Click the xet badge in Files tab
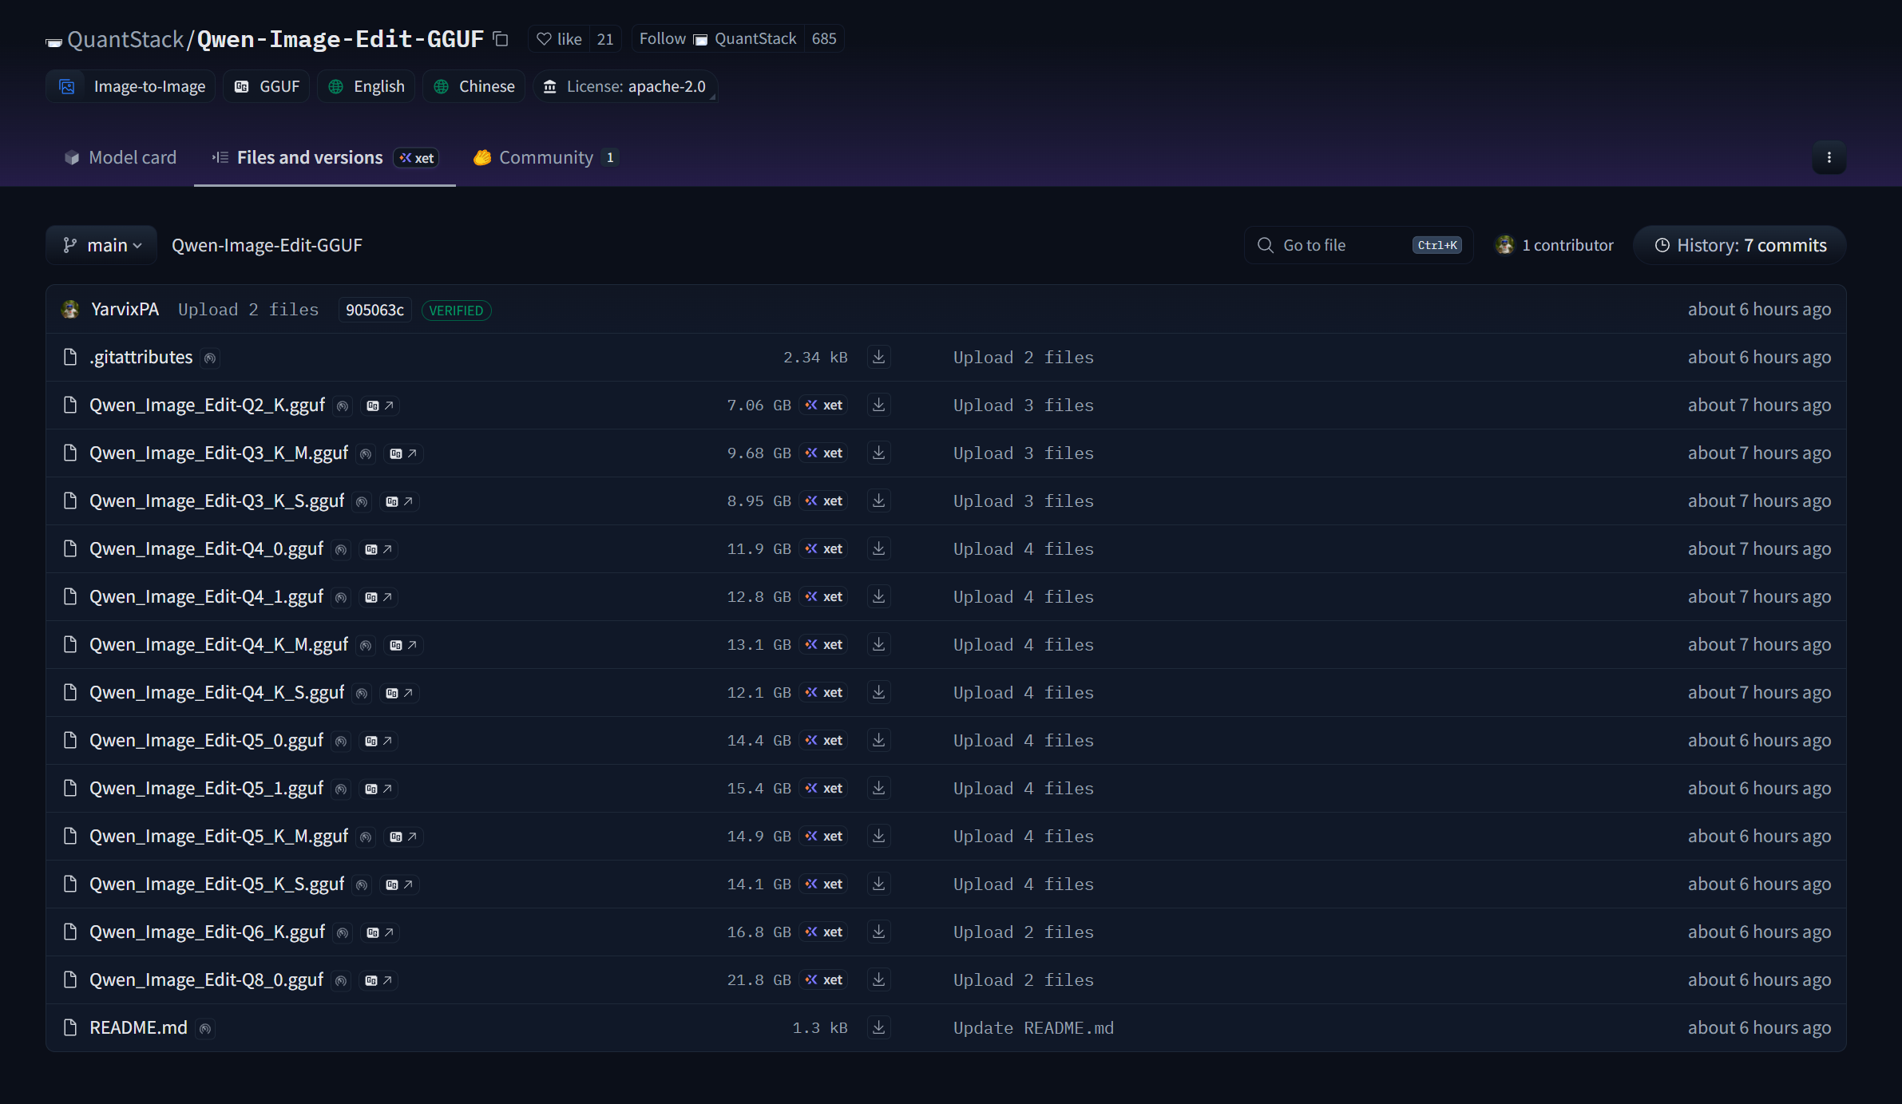This screenshot has width=1902, height=1104. pos(417,158)
